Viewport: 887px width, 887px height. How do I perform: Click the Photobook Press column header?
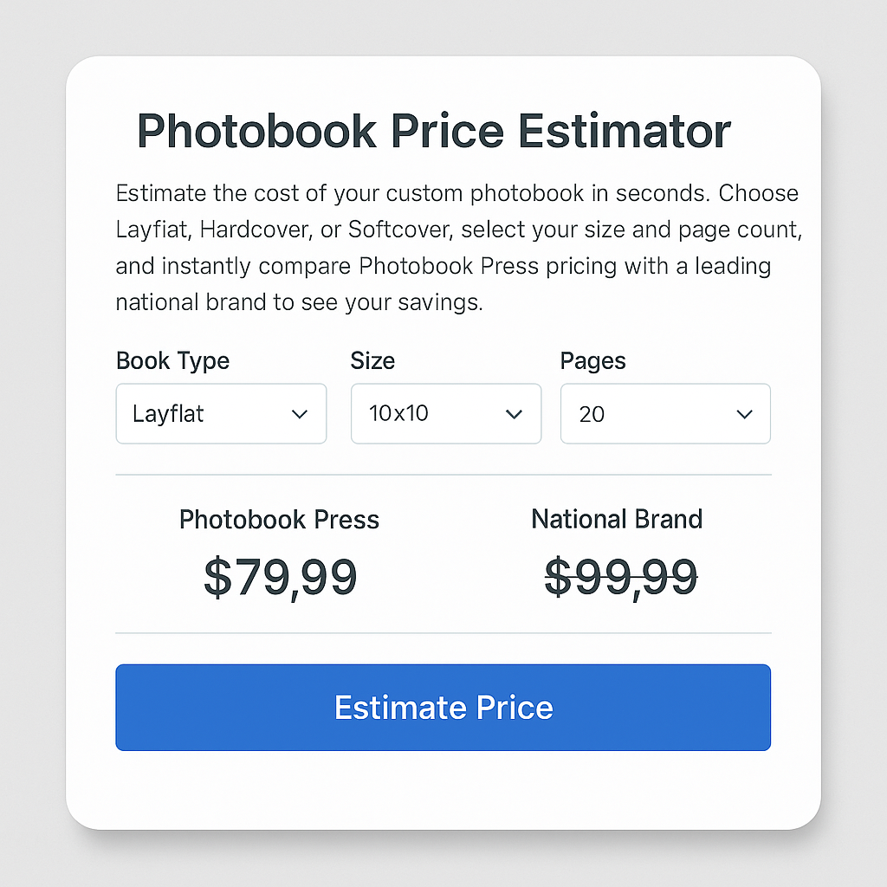(x=279, y=520)
